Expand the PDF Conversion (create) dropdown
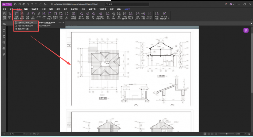 click(x=169, y=19)
